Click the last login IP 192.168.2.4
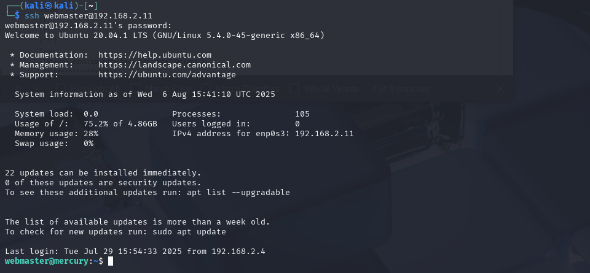Viewport: 590px width, 273px height. (238, 251)
